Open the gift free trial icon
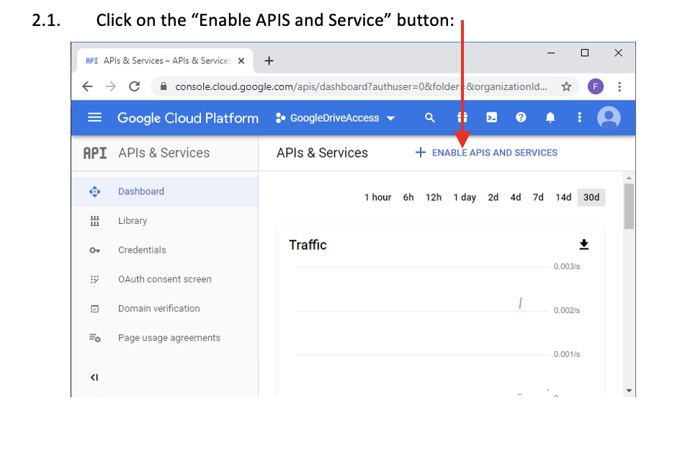 point(462,117)
